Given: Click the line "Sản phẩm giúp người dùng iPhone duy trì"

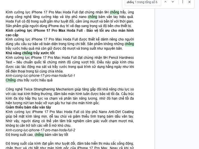Looking at the screenshot, I should (69, 26).
